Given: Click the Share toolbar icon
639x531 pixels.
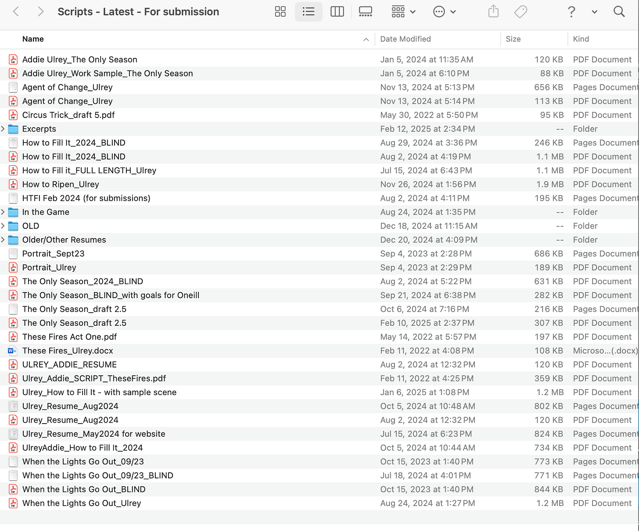Looking at the screenshot, I should [493, 11].
